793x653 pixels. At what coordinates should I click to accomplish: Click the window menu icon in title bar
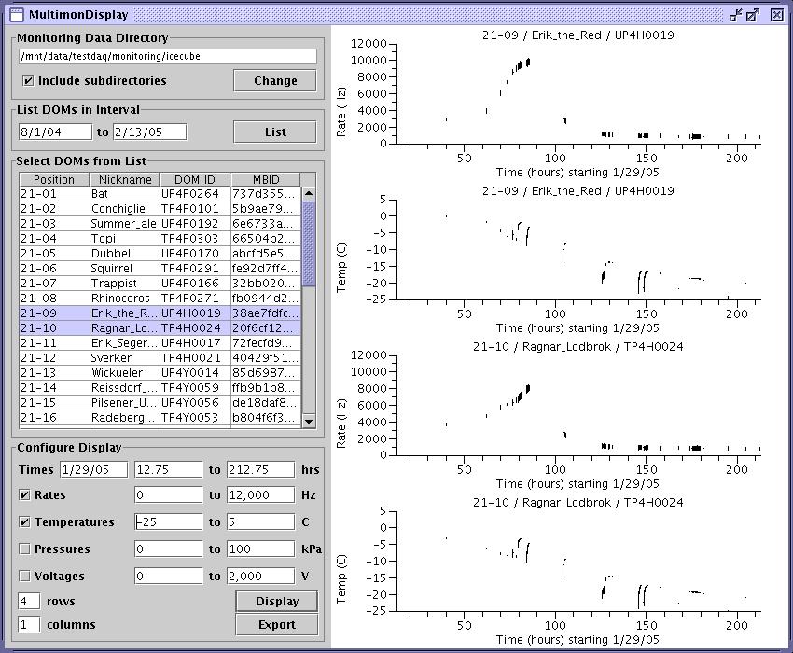coord(15,14)
